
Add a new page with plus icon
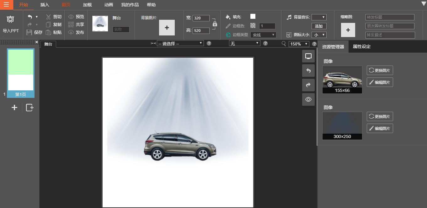pyautogui.click(x=14, y=108)
